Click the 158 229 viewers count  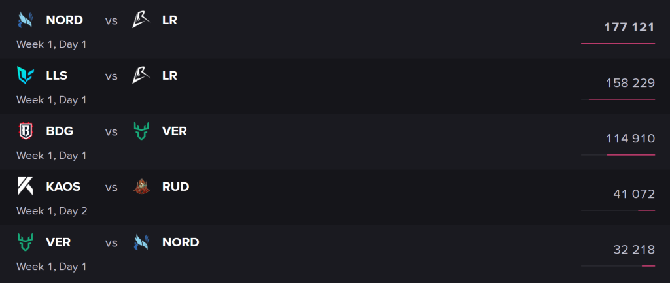pyautogui.click(x=630, y=83)
